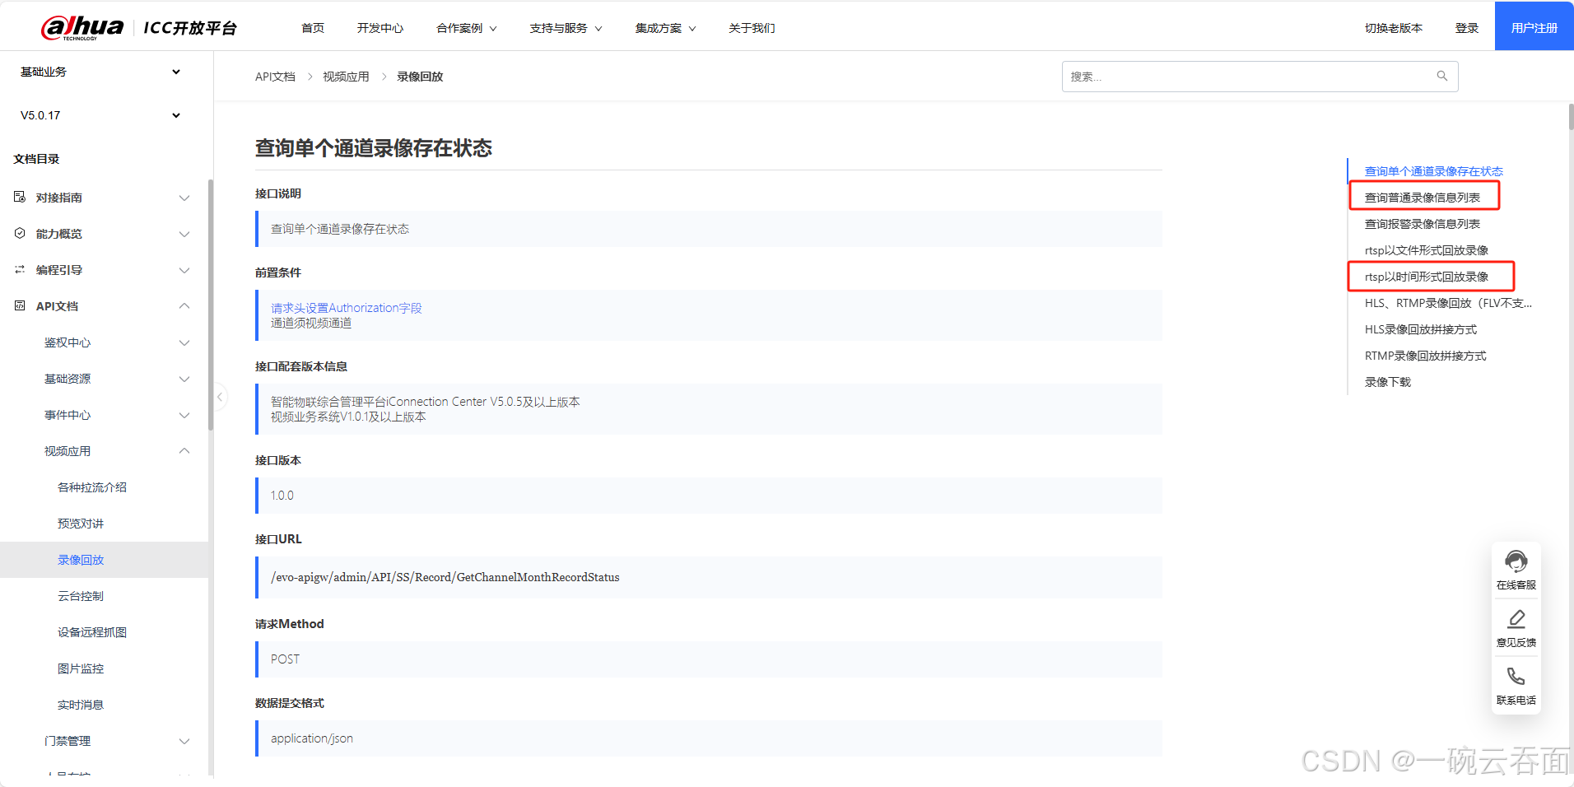This screenshot has width=1574, height=787.
Task: Click the 能力概览 sidebar icon
Action: pos(19,233)
